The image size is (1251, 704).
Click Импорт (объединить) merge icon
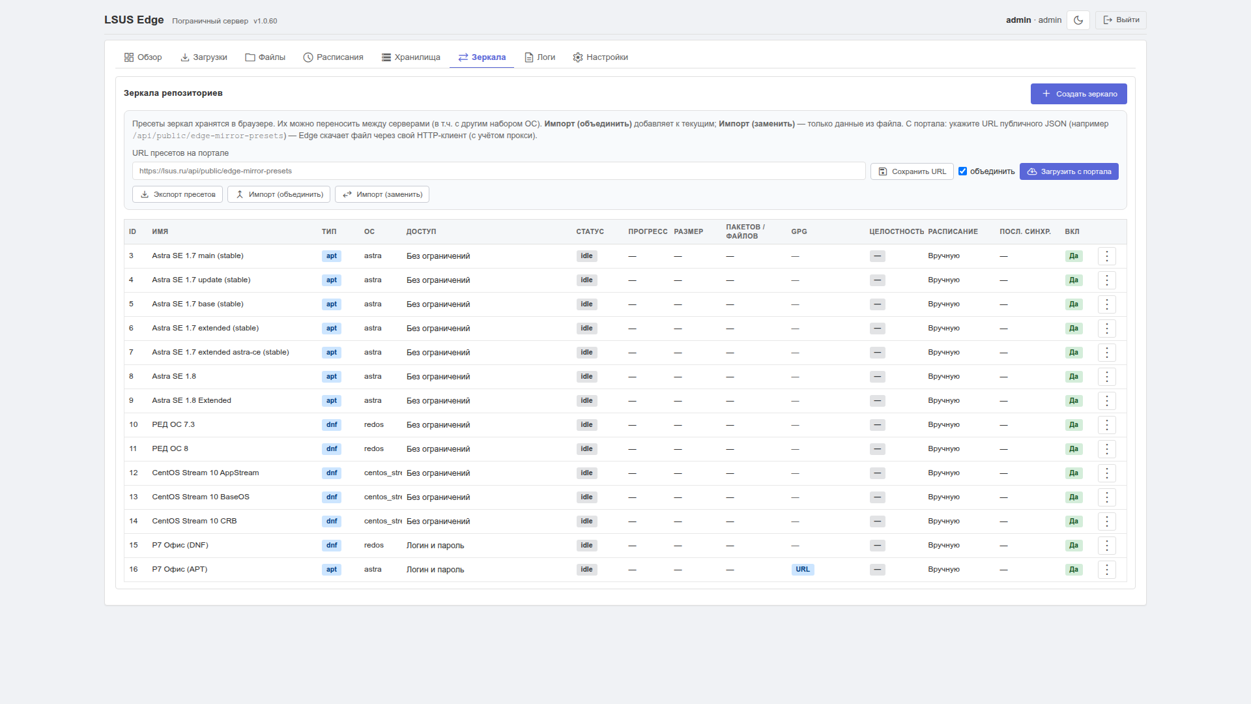(x=240, y=194)
